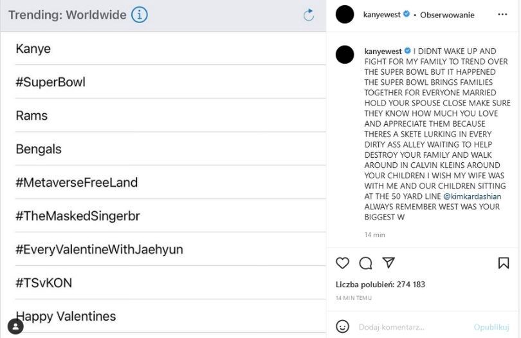Open the Rams trending topic
This screenshot has width=521, height=338.
pyautogui.click(x=32, y=116)
